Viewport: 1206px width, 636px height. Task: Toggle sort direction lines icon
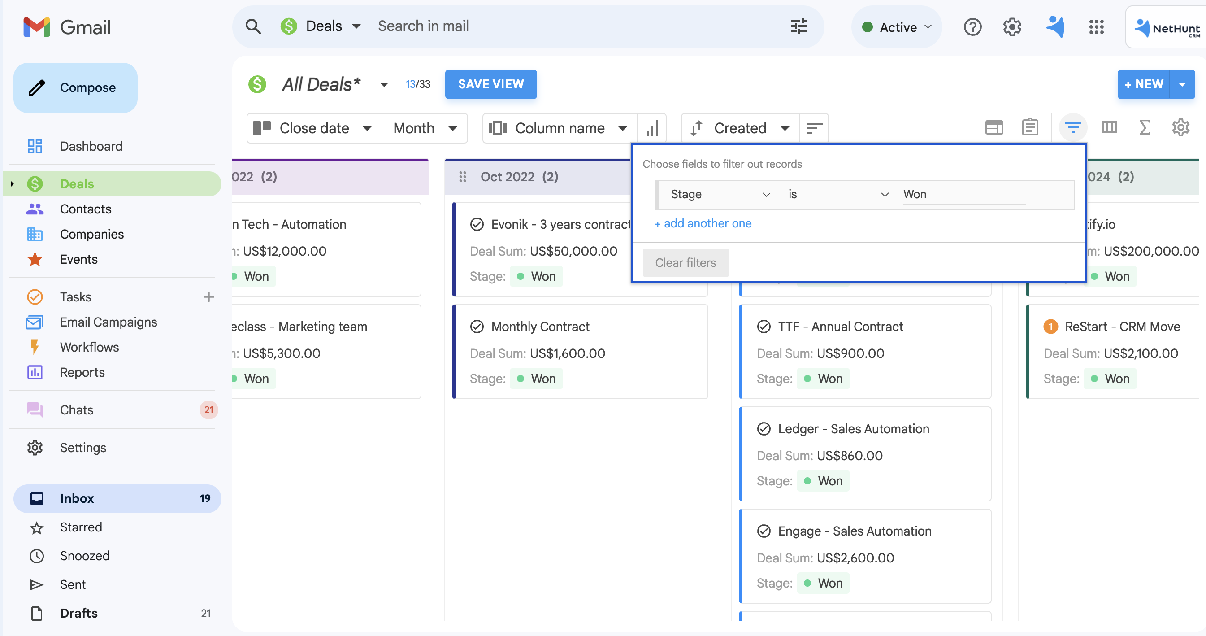814,128
